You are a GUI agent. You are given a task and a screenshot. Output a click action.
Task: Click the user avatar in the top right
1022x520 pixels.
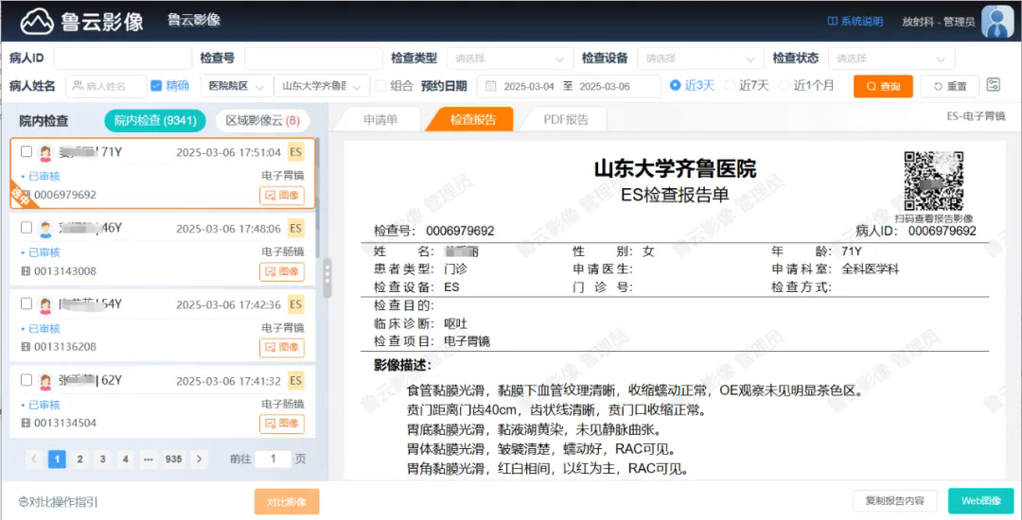tap(997, 21)
